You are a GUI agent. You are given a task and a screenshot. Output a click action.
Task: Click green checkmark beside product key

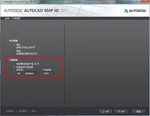[56, 73]
